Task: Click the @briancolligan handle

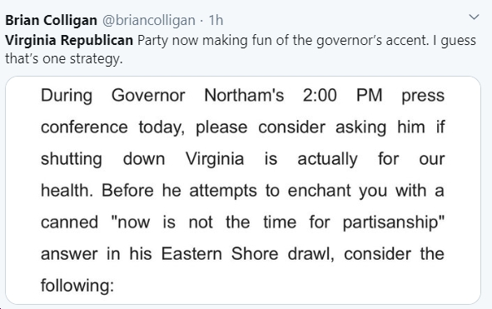Action: 149,21
